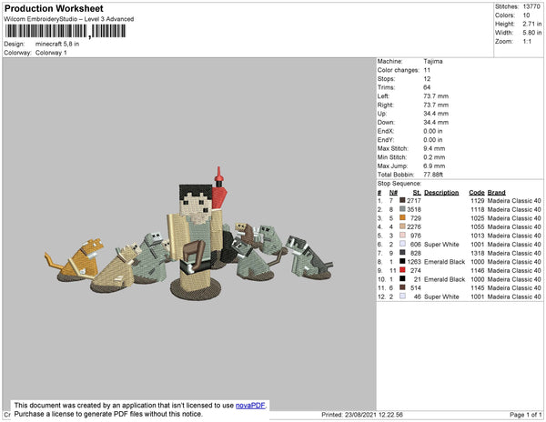Image resolution: width=546 pixels, height=422 pixels.
Task: Click the 'Description' column header
Action: click(x=441, y=193)
